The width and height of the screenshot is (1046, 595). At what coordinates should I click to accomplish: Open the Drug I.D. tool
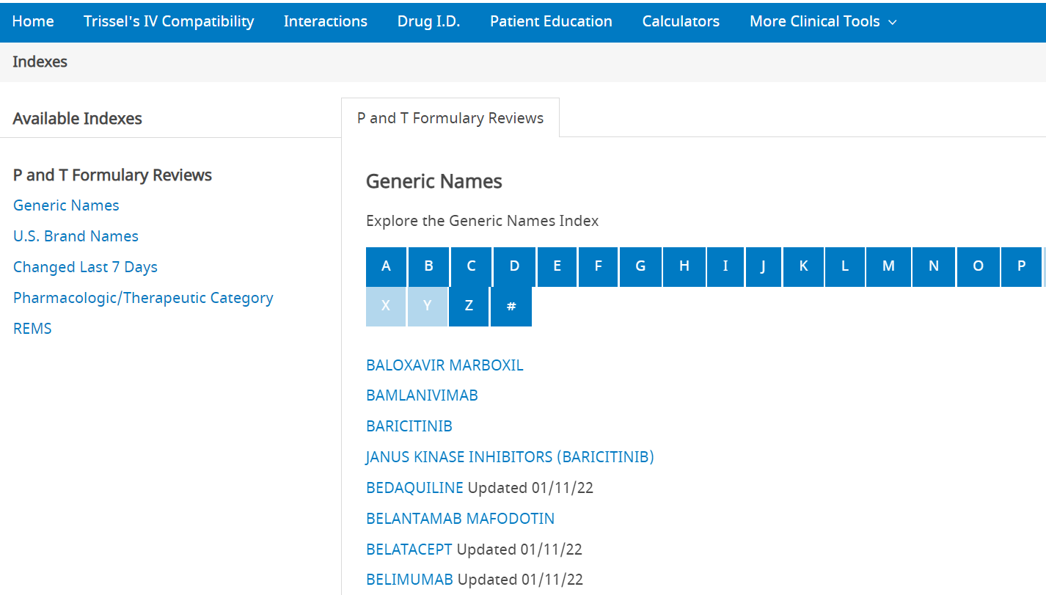428,21
